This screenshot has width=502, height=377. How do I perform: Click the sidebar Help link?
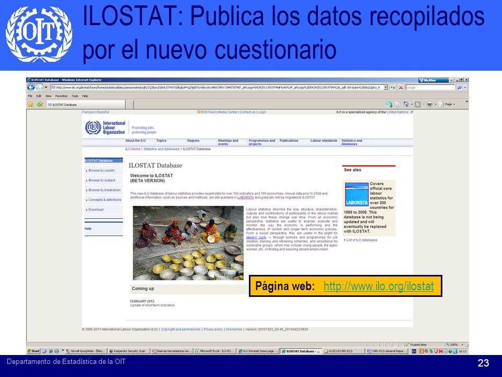[x=88, y=229]
